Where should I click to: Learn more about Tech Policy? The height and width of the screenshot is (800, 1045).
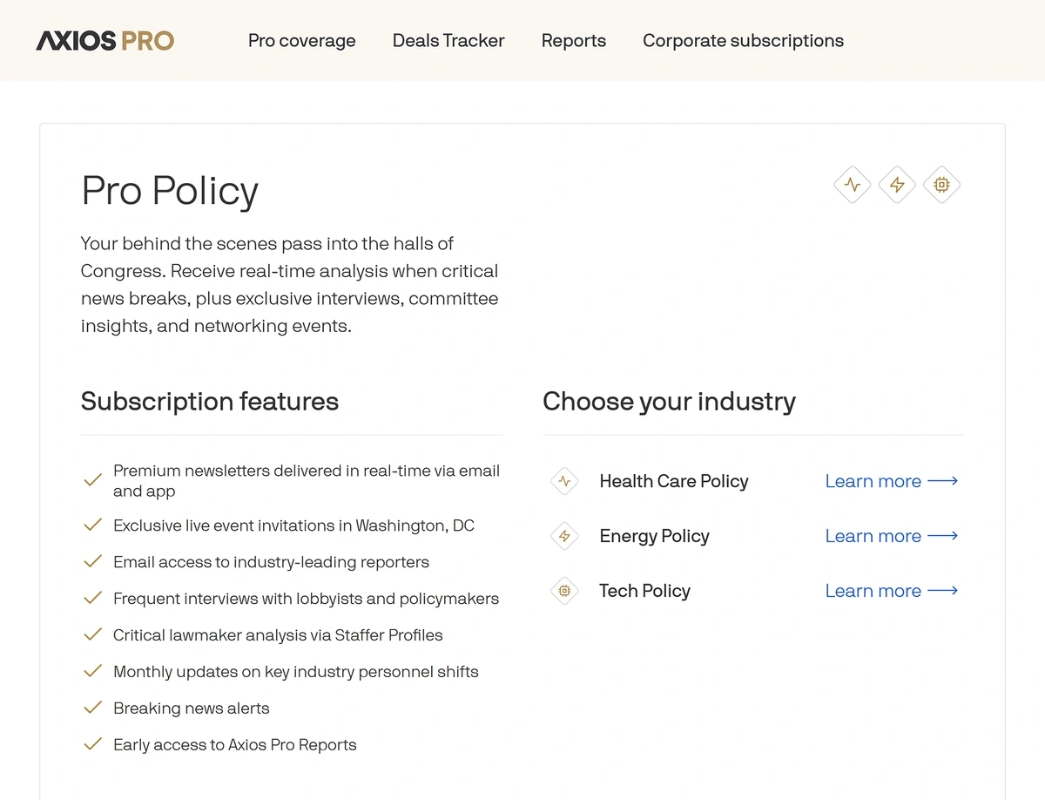tap(892, 591)
